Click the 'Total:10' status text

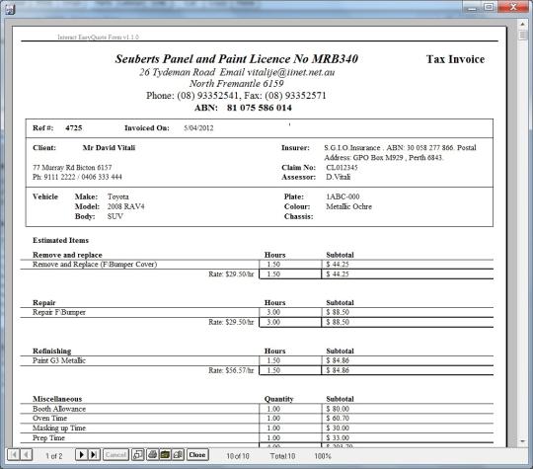(x=282, y=456)
